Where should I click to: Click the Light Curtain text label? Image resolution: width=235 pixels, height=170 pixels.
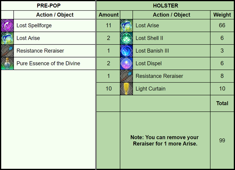click(x=150, y=89)
